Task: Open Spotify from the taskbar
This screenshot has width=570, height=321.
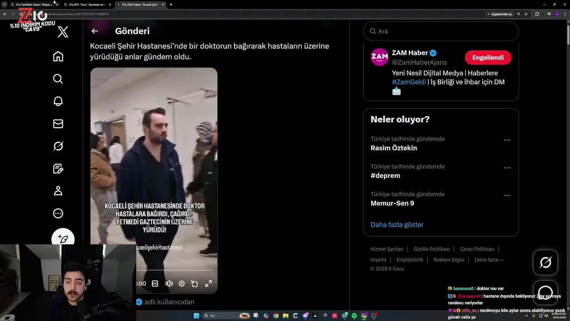Action: click(354, 316)
